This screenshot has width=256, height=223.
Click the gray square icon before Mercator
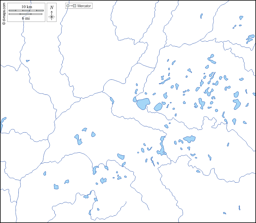(x=75, y=6)
